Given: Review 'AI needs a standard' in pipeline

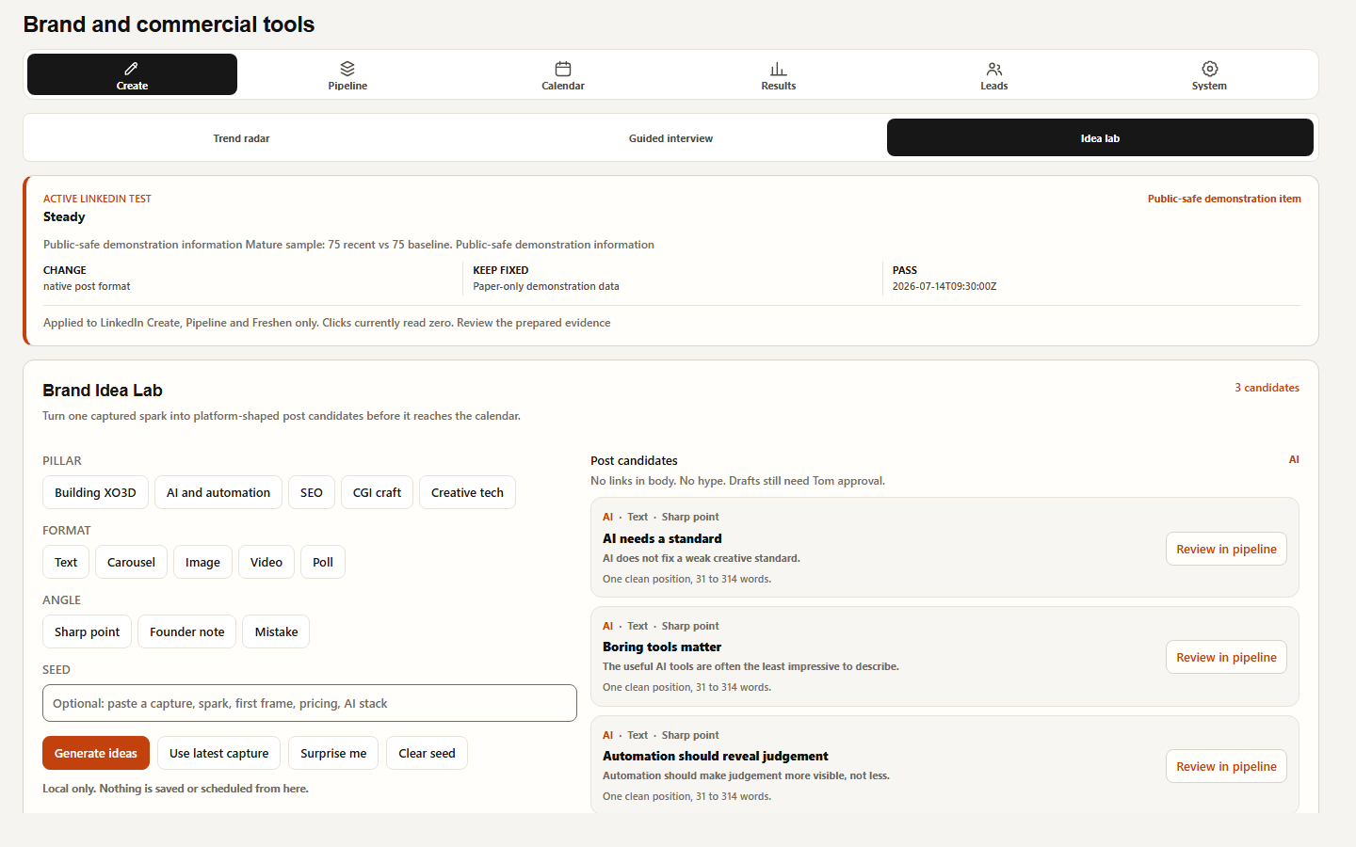Looking at the screenshot, I should [x=1226, y=549].
